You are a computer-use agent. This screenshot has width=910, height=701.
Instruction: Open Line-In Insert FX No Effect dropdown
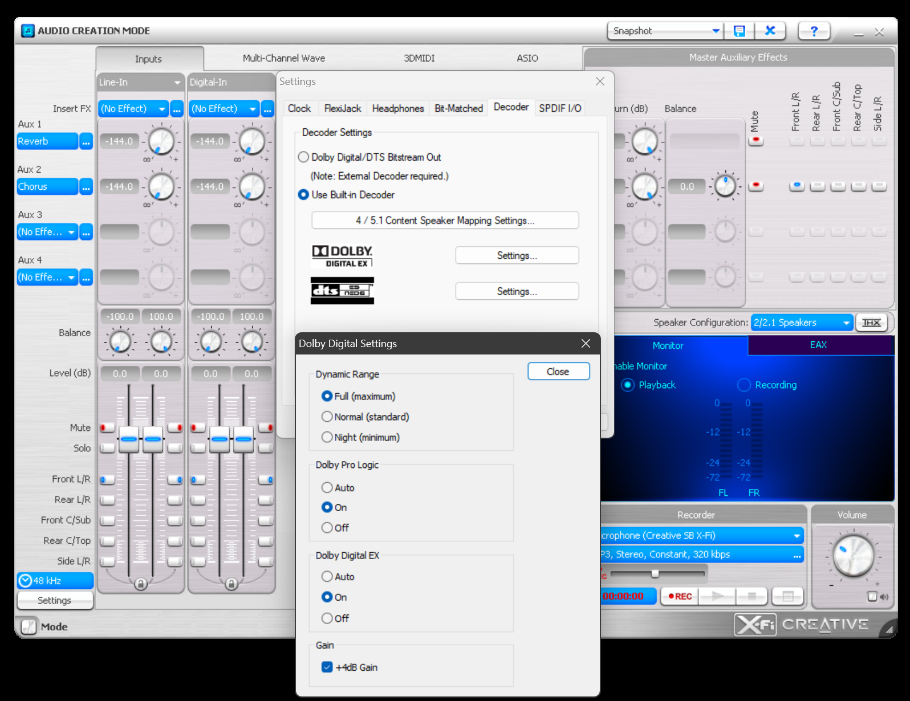(x=133, y=109)
